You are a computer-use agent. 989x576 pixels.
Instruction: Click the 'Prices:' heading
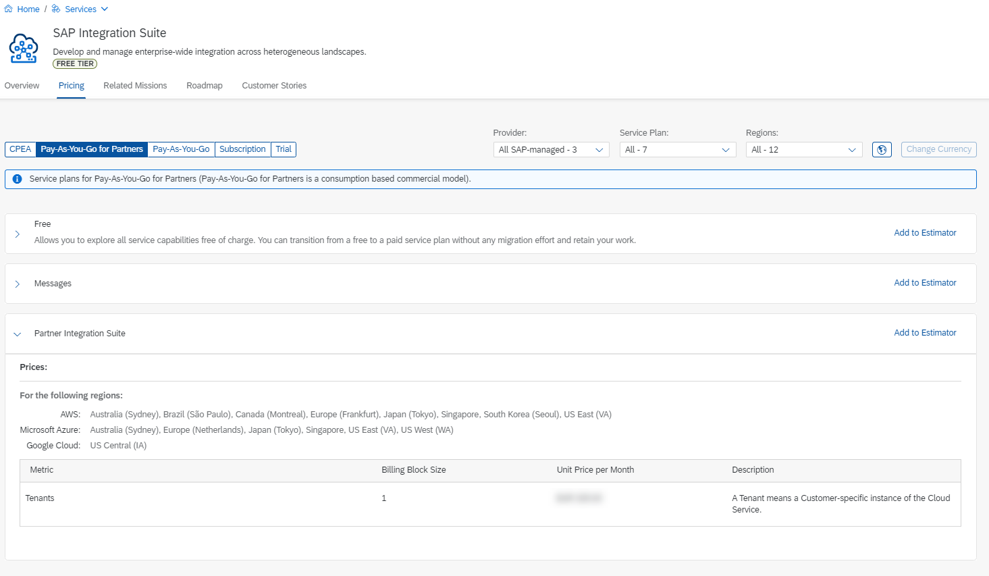[x=33, y=367]
